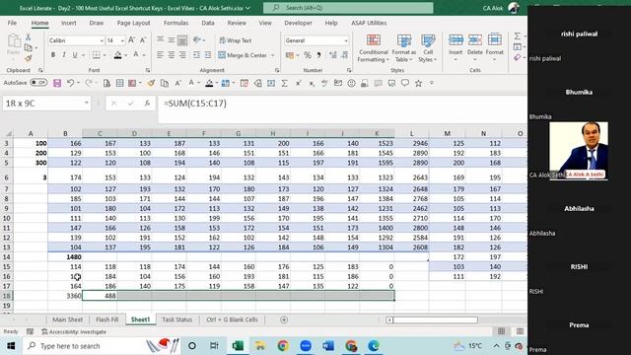Click Accessibility: Investigate in status bar

[74, 331]
